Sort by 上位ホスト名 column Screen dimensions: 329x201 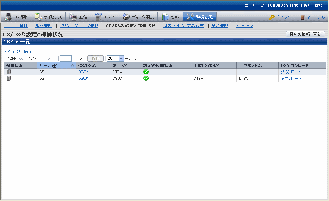257,66
